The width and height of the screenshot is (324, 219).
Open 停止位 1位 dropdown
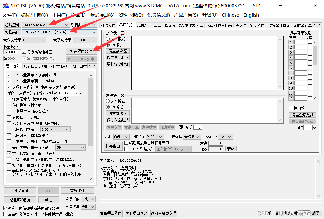pyautogui.click(x=225, y=137)
